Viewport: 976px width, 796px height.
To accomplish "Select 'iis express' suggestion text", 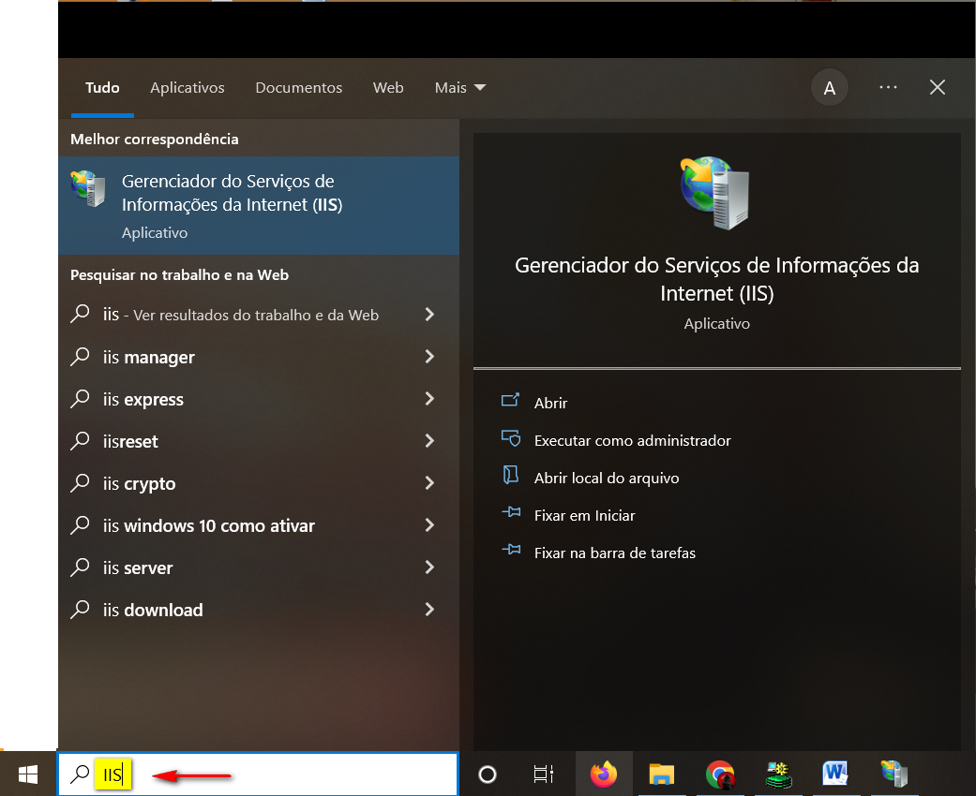I will (143, 399).
